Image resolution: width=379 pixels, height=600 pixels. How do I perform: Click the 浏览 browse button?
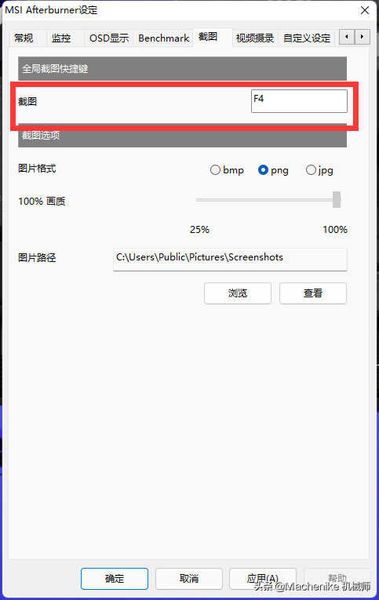[x=238, y=293]
